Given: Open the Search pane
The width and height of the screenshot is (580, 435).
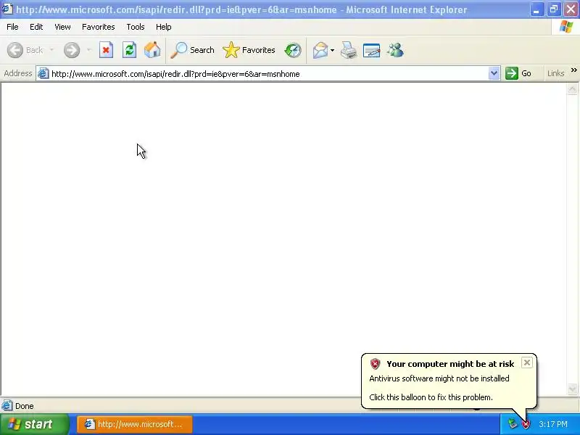Looking at the screenshot, I should point(192,50).
